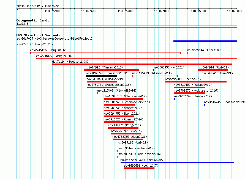Select the Cytogenetic Bands track title

tap(33, 20)
